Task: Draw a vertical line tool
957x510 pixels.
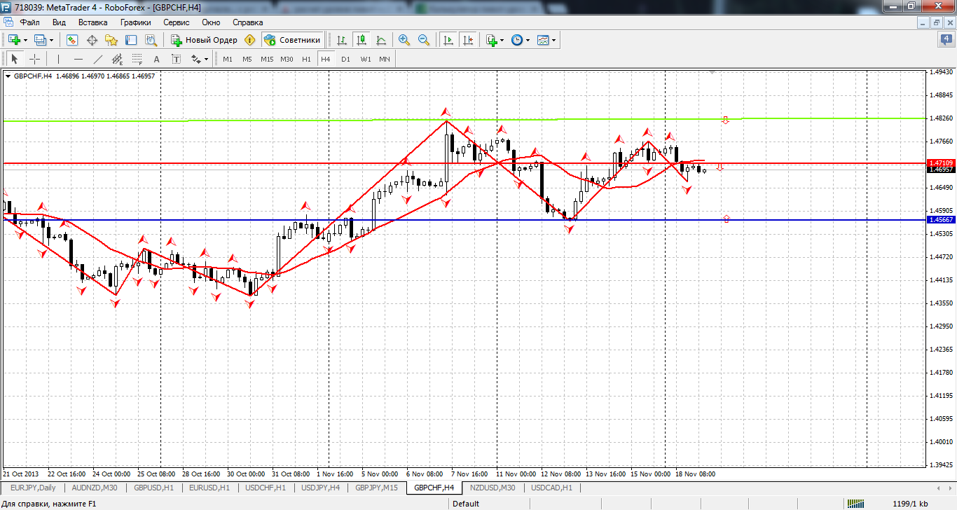Action: 58,59
